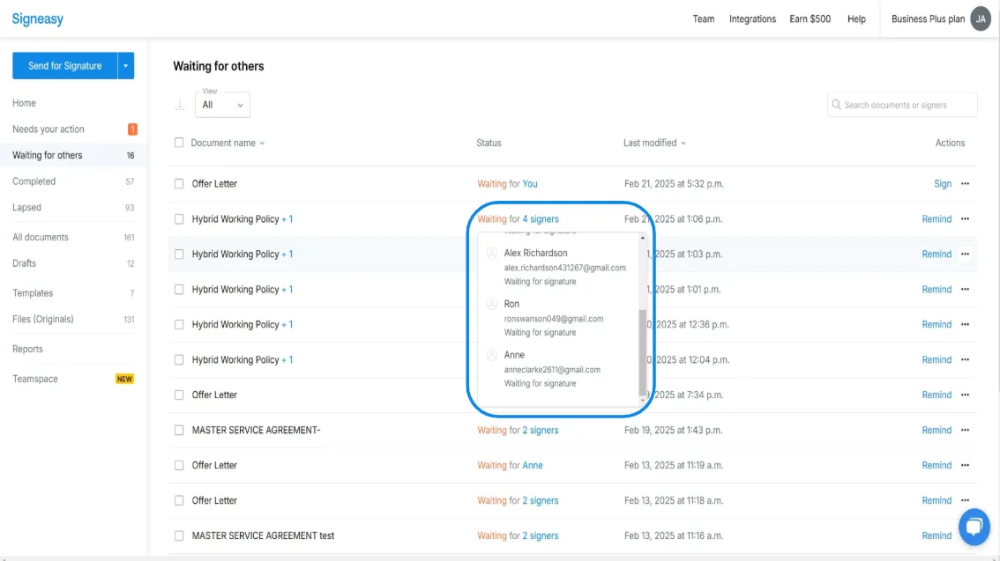Screen dimensions: 1000x561
Task: Check Hybrid Working Policy 12:36 p.m. checkbox
Action: (179, 325)
